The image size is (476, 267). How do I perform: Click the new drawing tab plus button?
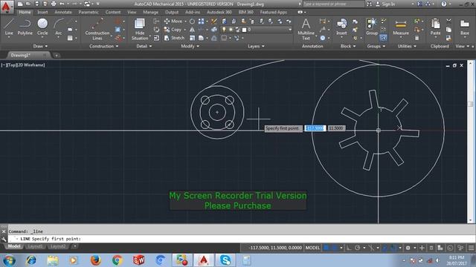pyautogui.click(x=57, y=56)
